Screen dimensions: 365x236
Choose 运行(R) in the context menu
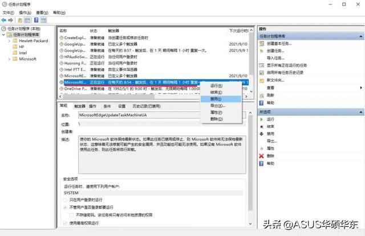(x=221, y=86)
